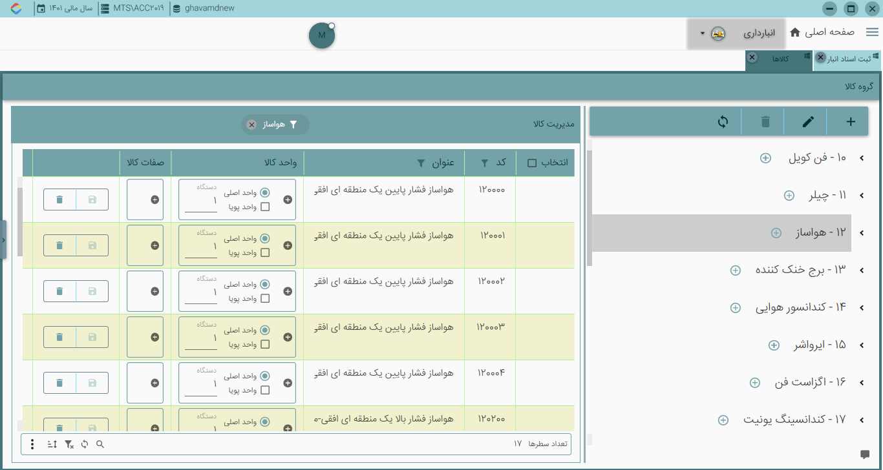This screenshot has height=470, width=883.
Task: Click the product grid vertical scrollbar
Action: point(19,222)
